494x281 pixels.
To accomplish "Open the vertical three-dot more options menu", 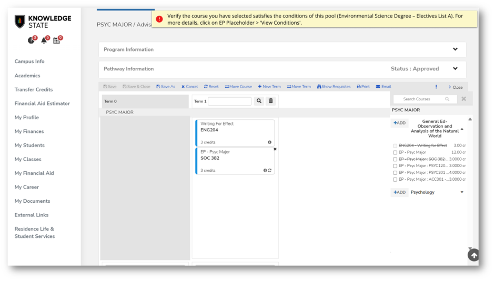I will 436,87.
